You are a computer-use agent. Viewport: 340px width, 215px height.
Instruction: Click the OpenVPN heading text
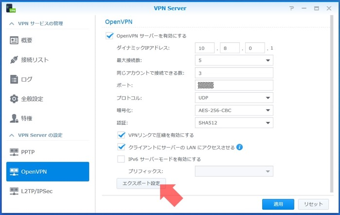119,22
